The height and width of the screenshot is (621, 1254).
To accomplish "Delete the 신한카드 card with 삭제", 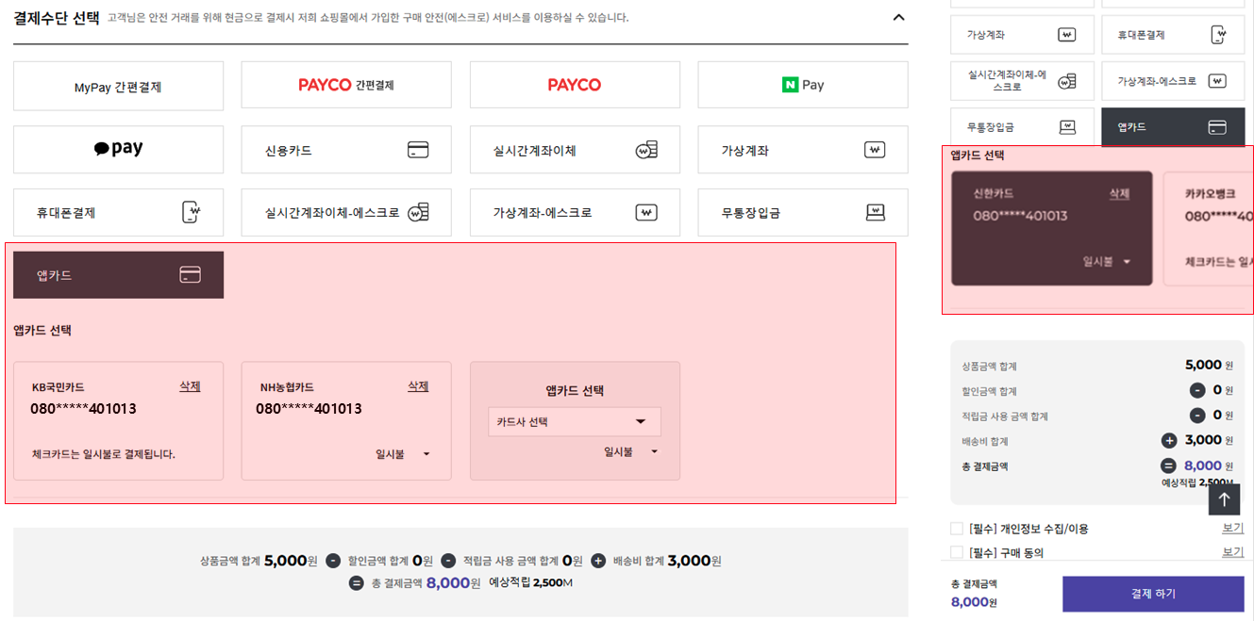I will 1119,193.
